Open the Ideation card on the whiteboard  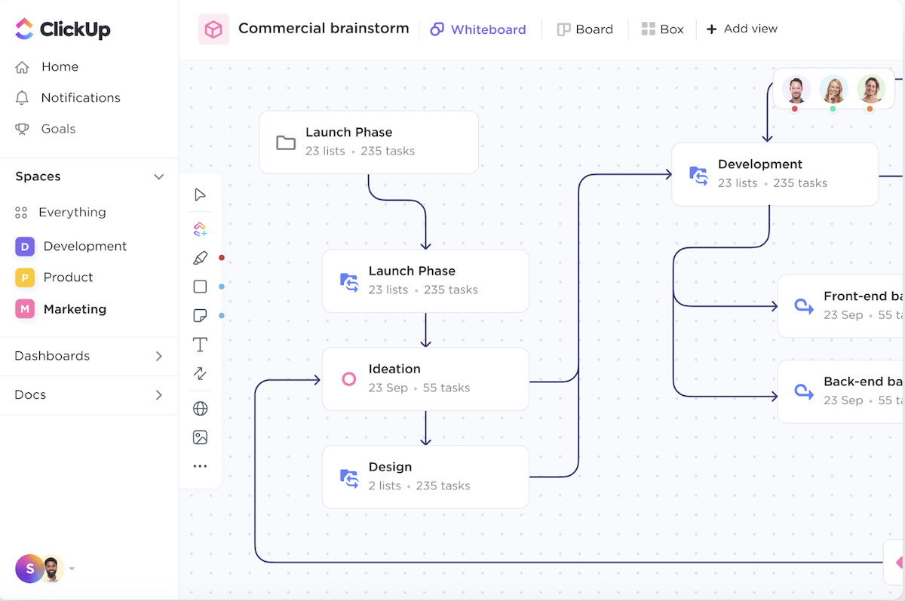425,379
